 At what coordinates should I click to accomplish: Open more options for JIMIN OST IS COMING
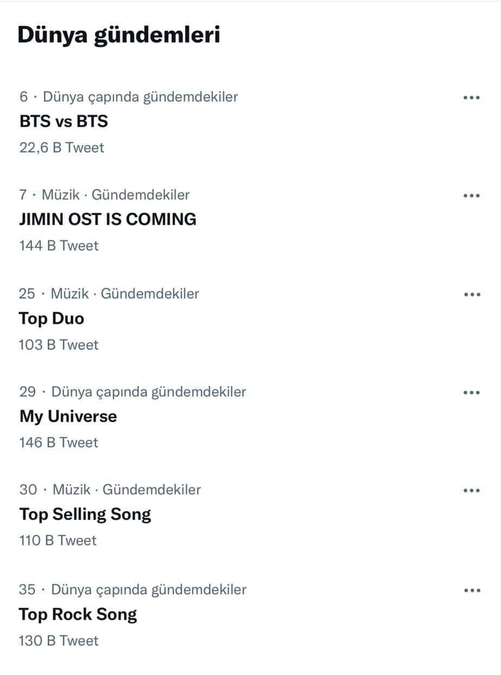point(471,195)
